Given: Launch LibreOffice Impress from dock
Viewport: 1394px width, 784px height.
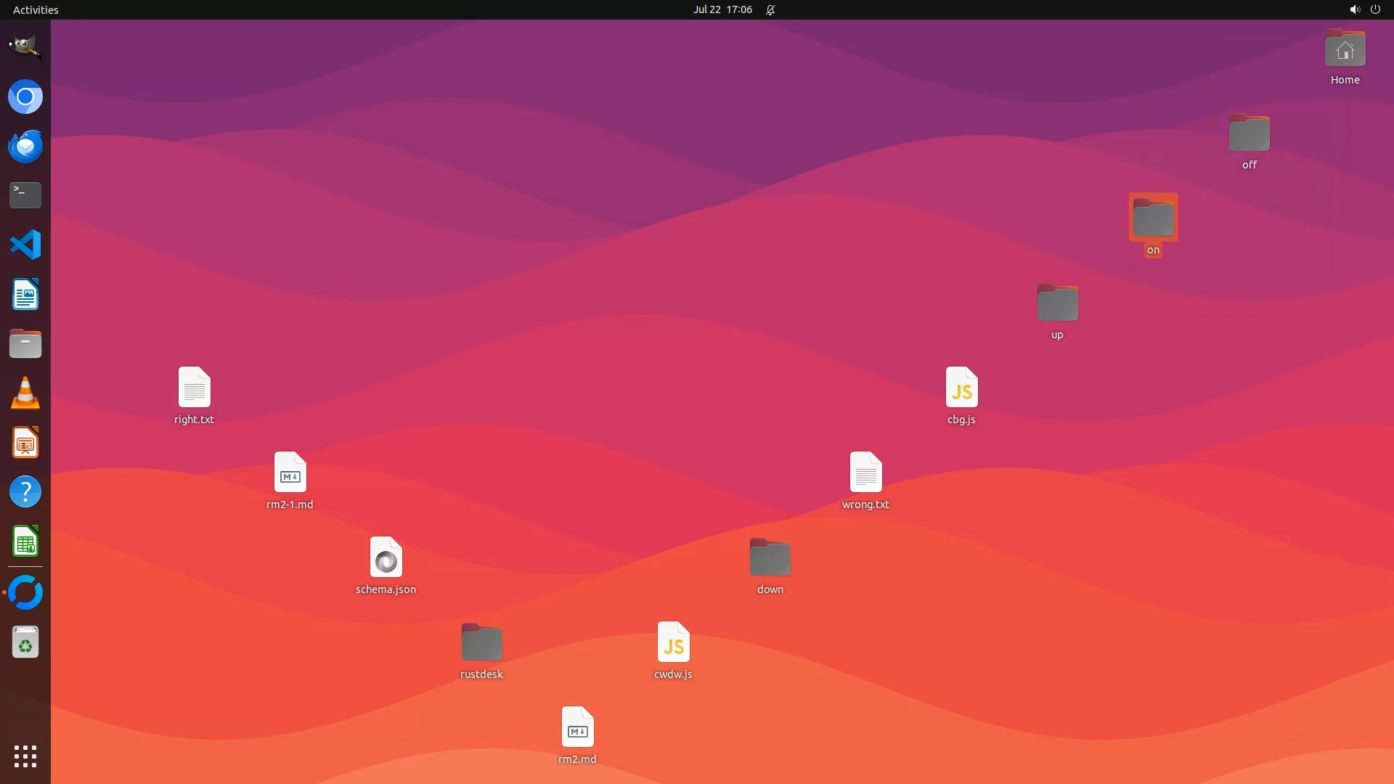Looking at the screenshot, I should point(25,443).
